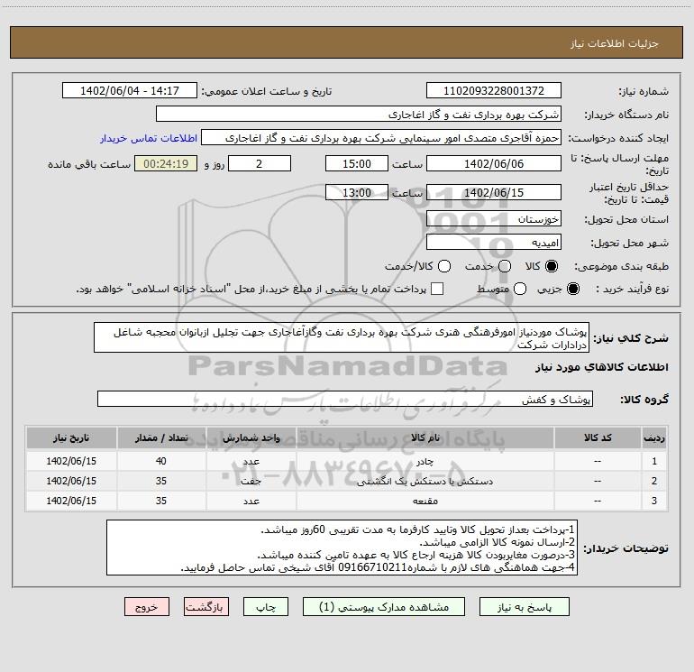Select the متوسط purchase type radio
The image size is (694, 672).
point(520,289)
